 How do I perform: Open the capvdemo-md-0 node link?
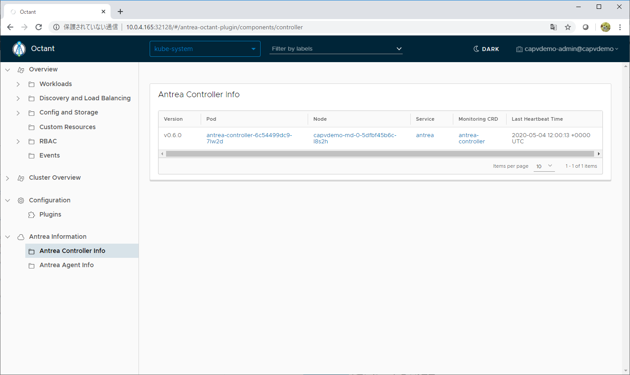355,138
